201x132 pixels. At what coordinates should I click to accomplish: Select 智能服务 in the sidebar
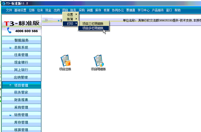coord(21,40)
